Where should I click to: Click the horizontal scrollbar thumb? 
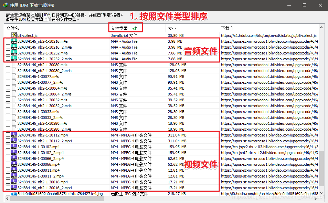pos(57,199)
